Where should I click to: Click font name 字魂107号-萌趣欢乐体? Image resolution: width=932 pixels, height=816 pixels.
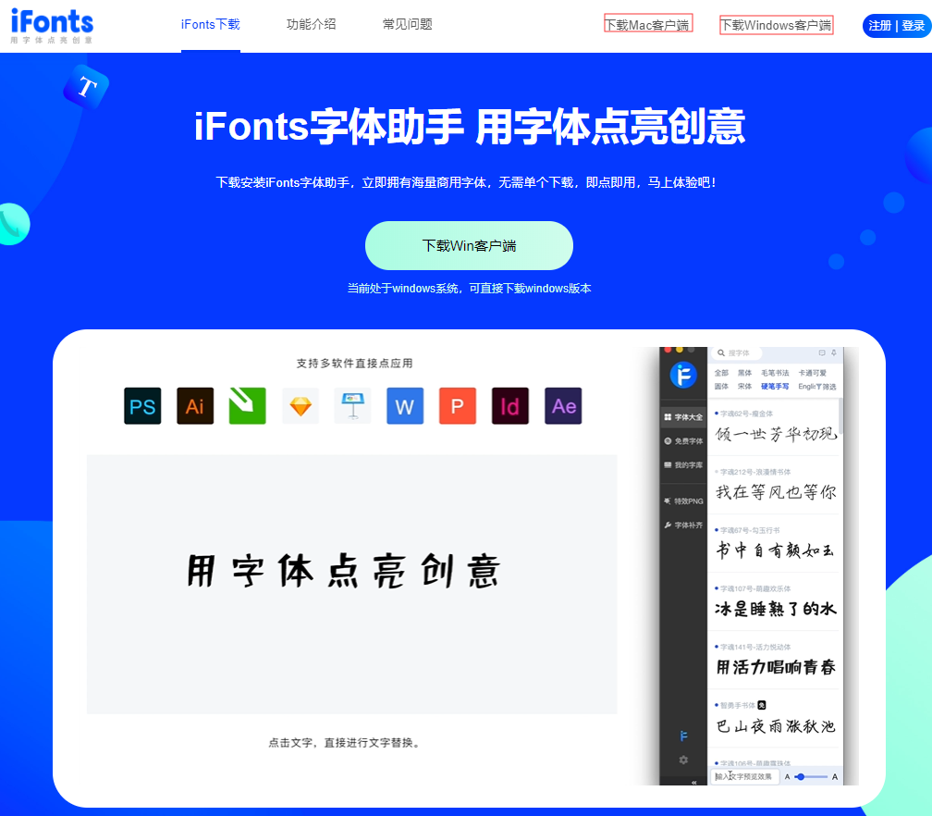pos(755,588)
